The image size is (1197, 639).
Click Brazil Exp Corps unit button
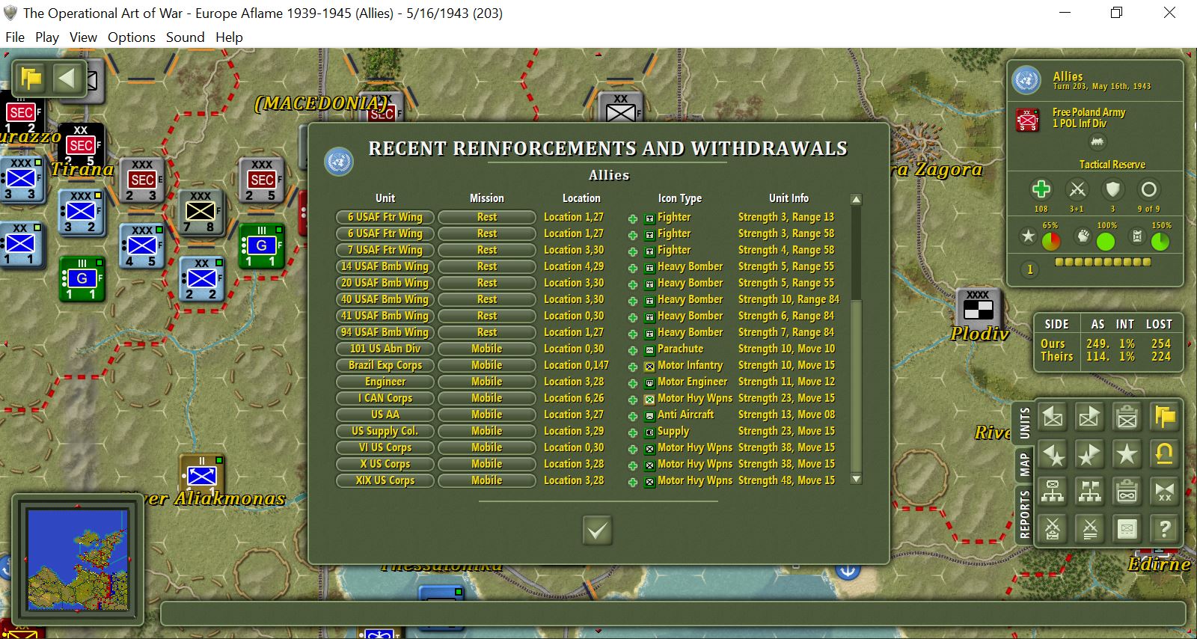point(385,365)
